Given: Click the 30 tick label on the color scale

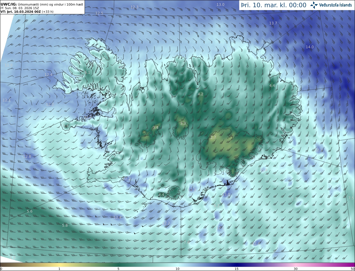Looking at the screenshot, I should [296, 269].
